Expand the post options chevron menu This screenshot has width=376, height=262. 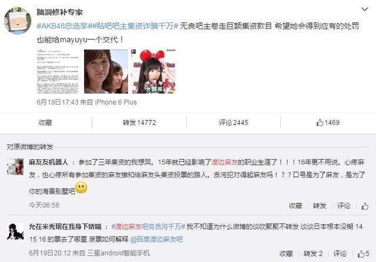point(365,9)
